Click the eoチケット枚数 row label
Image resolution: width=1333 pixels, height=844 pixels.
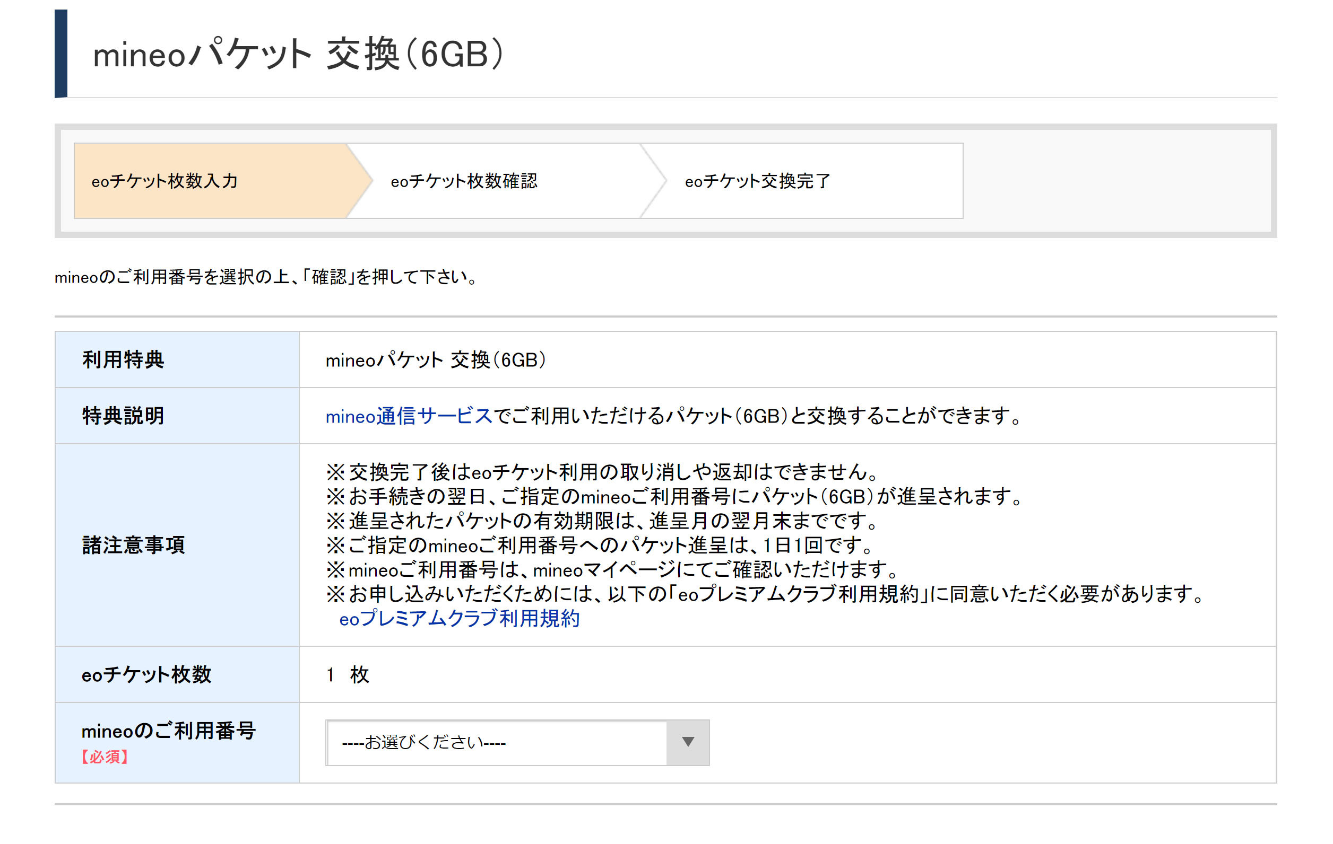click(146, 674)
